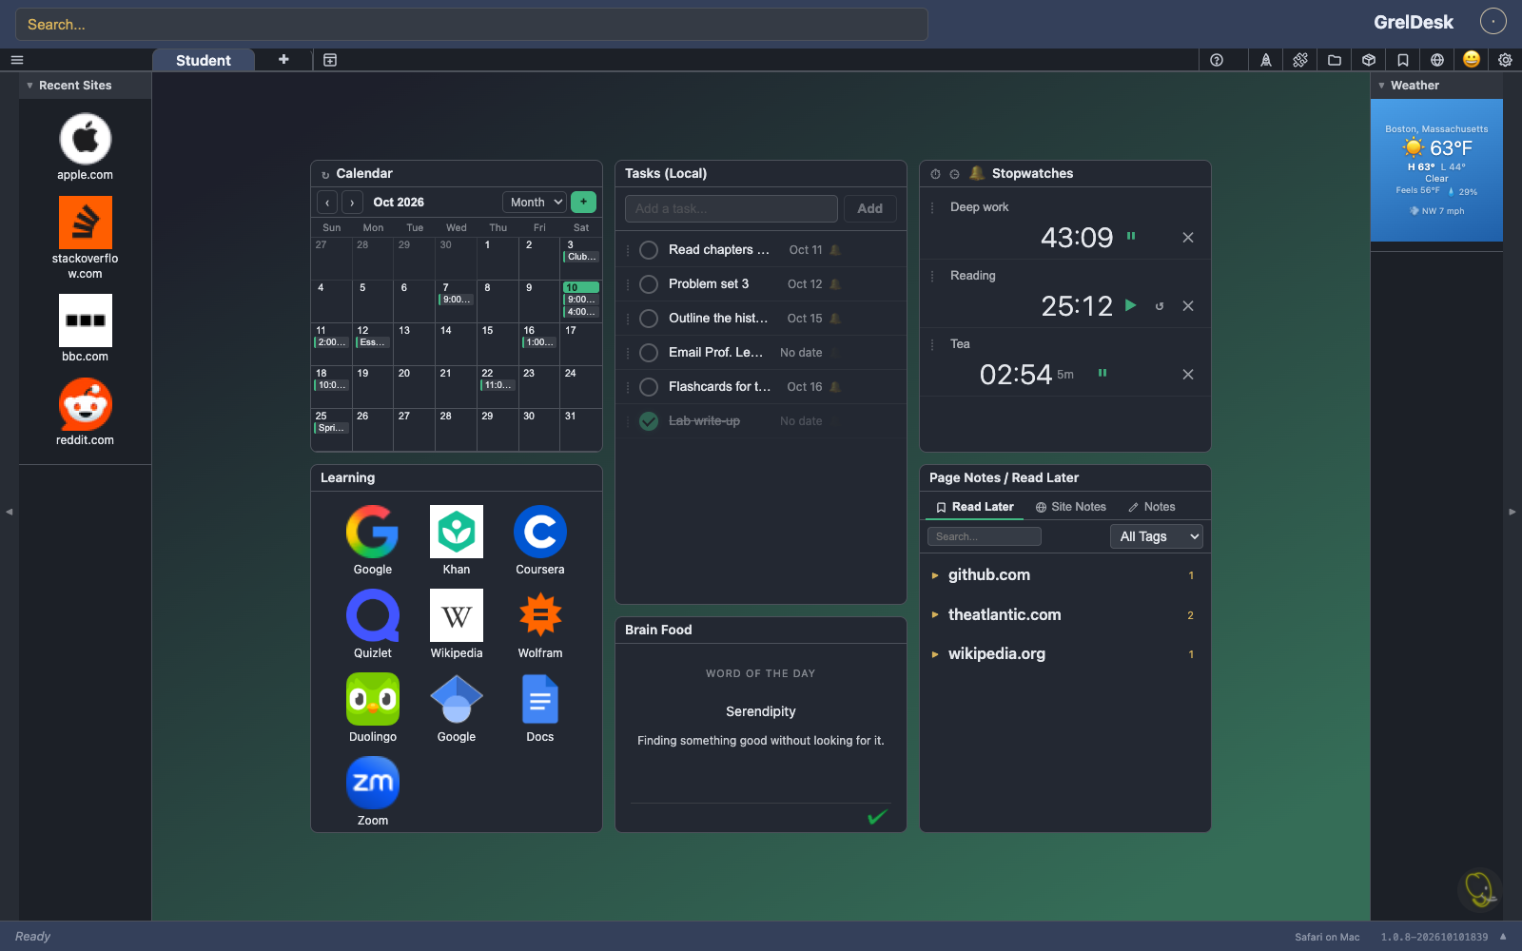Open the All Tags dropdown
Screen dimensions: 1522x951
(1156, 536)
